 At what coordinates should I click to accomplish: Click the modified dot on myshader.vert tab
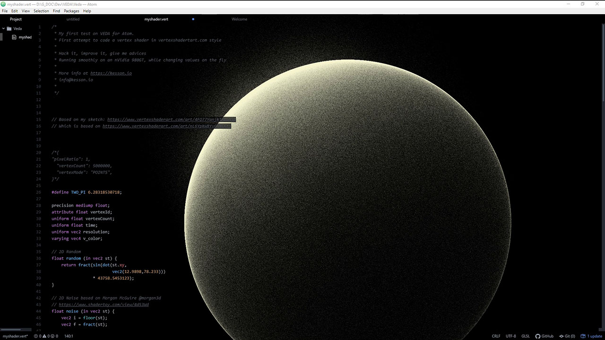[193, 19]
